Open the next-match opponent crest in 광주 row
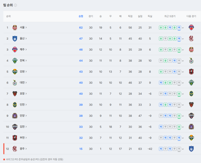 (x=191, y=149)
